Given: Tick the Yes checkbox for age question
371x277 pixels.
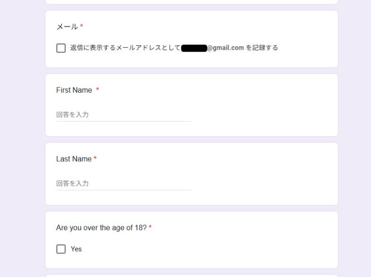Looking at the screenshot, I should [x=61, y=249].
